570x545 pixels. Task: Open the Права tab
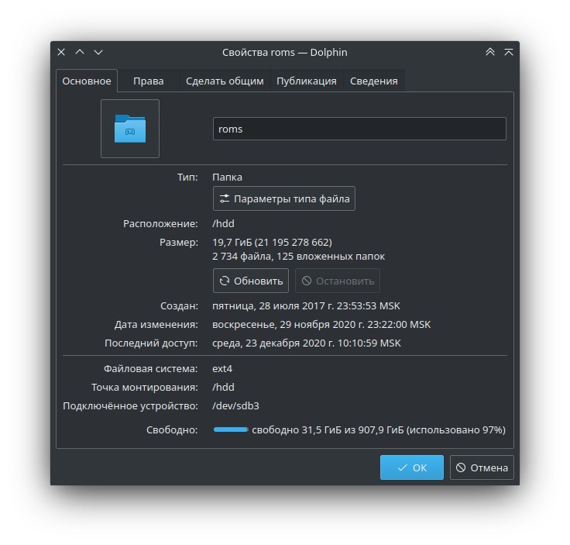[x=149, y=81]
